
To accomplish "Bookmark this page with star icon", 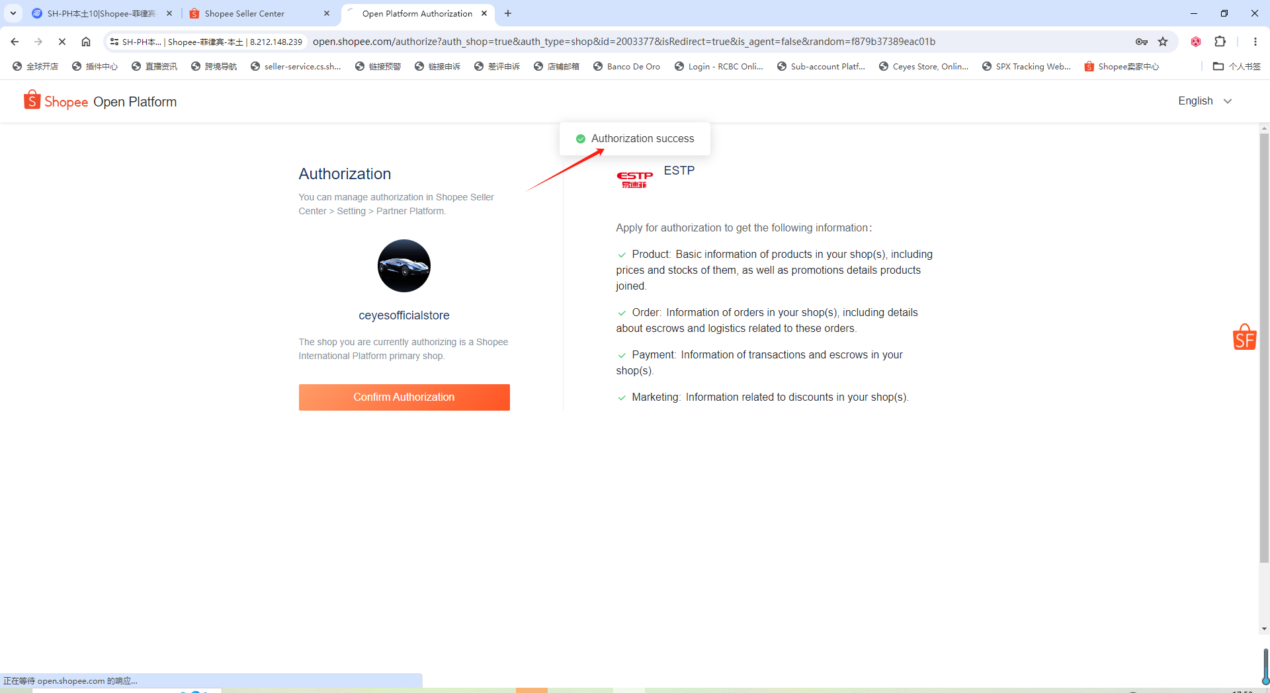I will [1163, 42].
